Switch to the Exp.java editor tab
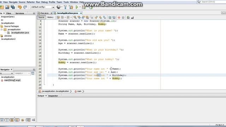The height and width of the screenshot is (127, 226). tap(44, 13)
